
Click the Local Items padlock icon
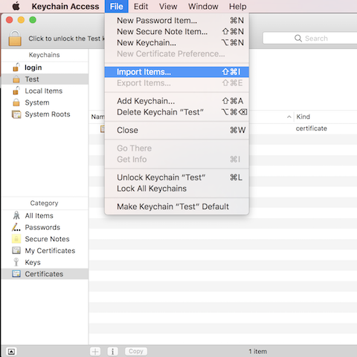(16, 91)
